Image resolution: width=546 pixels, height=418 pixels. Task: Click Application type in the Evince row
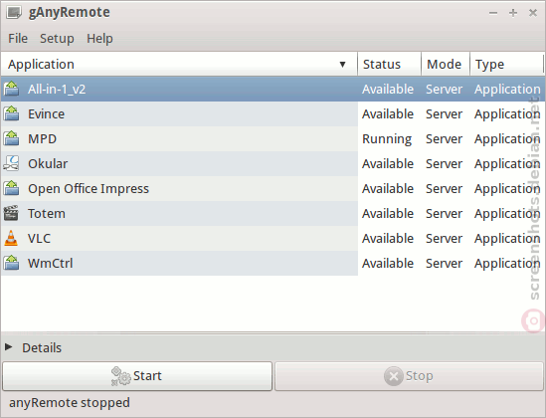point(507,114)
